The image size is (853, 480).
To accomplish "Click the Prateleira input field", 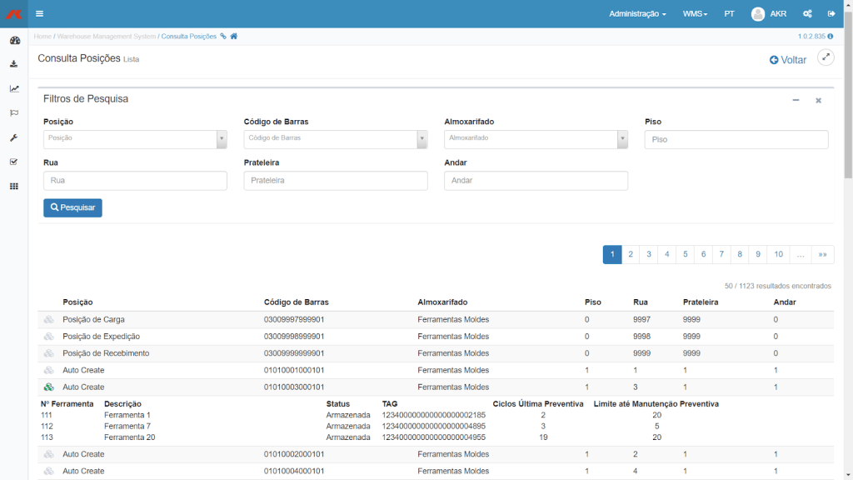I will (x=335, y=181).
